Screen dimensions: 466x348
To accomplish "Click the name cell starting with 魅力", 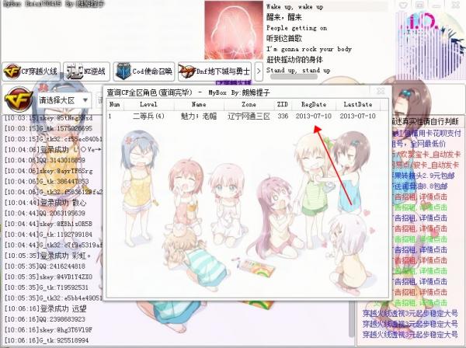I will (199, 116).
